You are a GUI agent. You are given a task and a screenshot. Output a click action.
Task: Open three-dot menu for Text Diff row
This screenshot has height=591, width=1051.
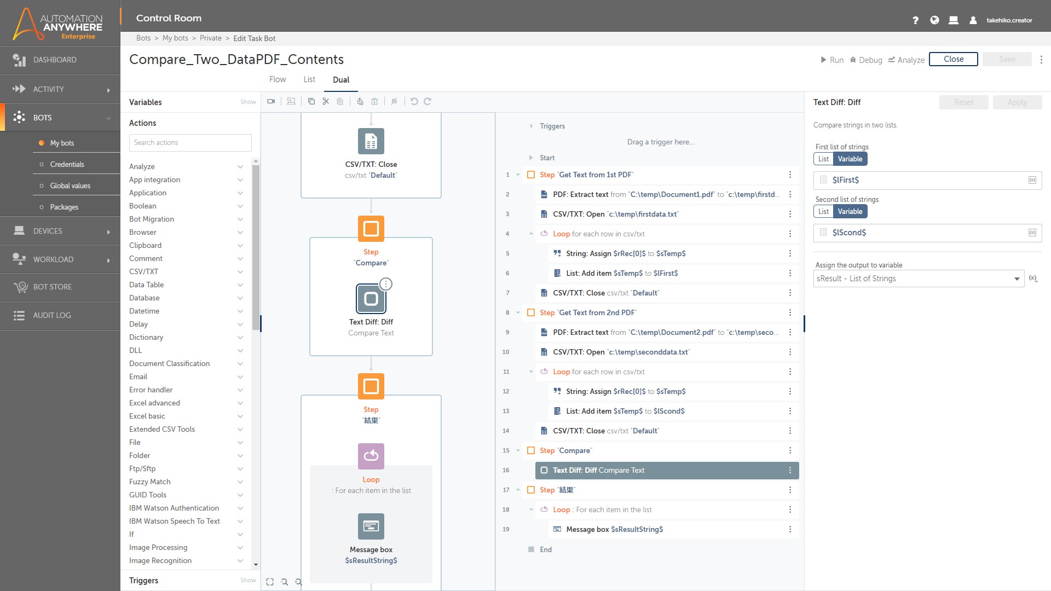point(790,470)
